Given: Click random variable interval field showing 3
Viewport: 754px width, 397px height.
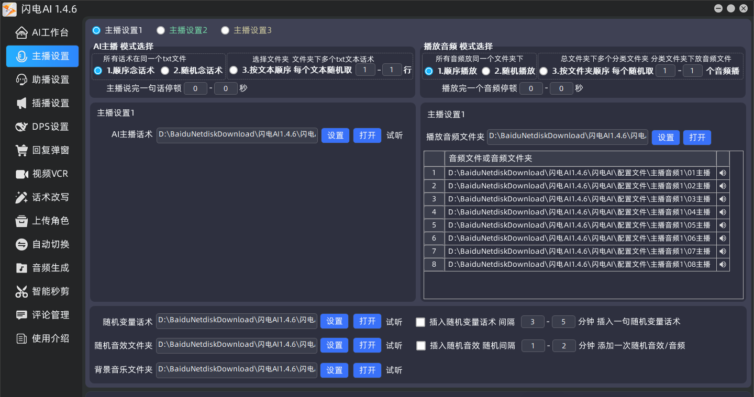Looking at the screenshot, I should coord(533,322).
